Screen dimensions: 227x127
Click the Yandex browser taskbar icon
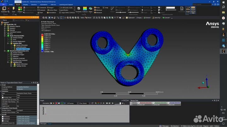pos(224,18)
